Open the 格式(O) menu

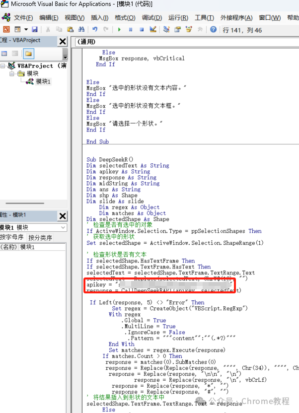125,18
